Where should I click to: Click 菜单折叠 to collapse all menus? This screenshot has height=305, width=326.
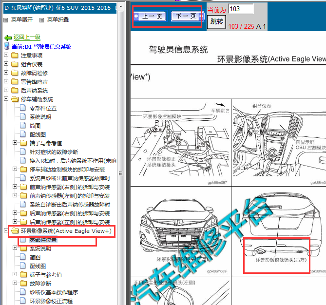click(x=58, y=19)
